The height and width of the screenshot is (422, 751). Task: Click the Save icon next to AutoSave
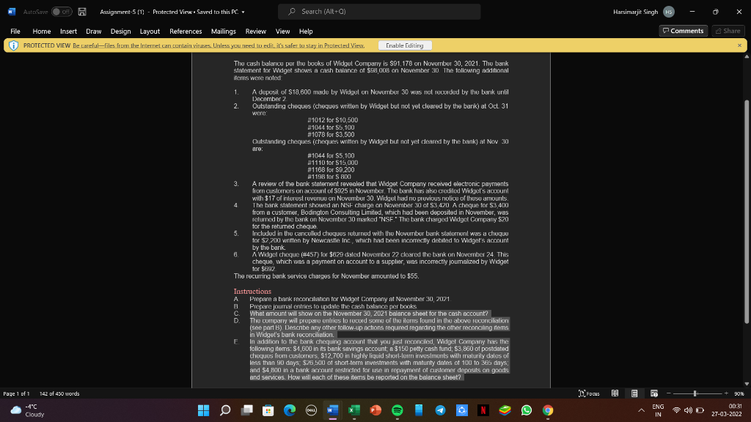point(81,12)
